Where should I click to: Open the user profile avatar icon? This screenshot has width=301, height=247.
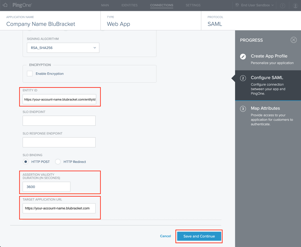(x=295, y=6)
